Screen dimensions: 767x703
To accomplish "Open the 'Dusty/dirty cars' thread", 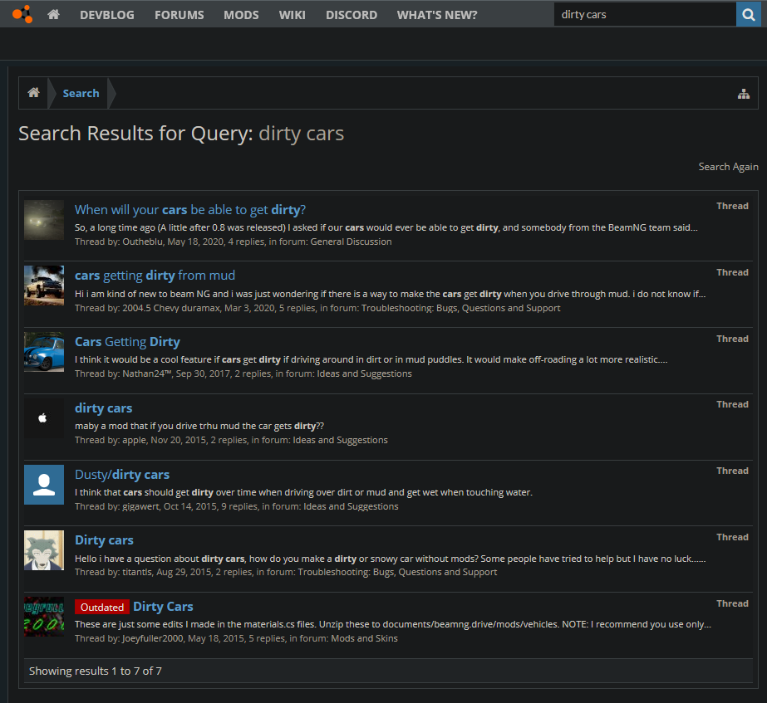I will click(122, 475).
